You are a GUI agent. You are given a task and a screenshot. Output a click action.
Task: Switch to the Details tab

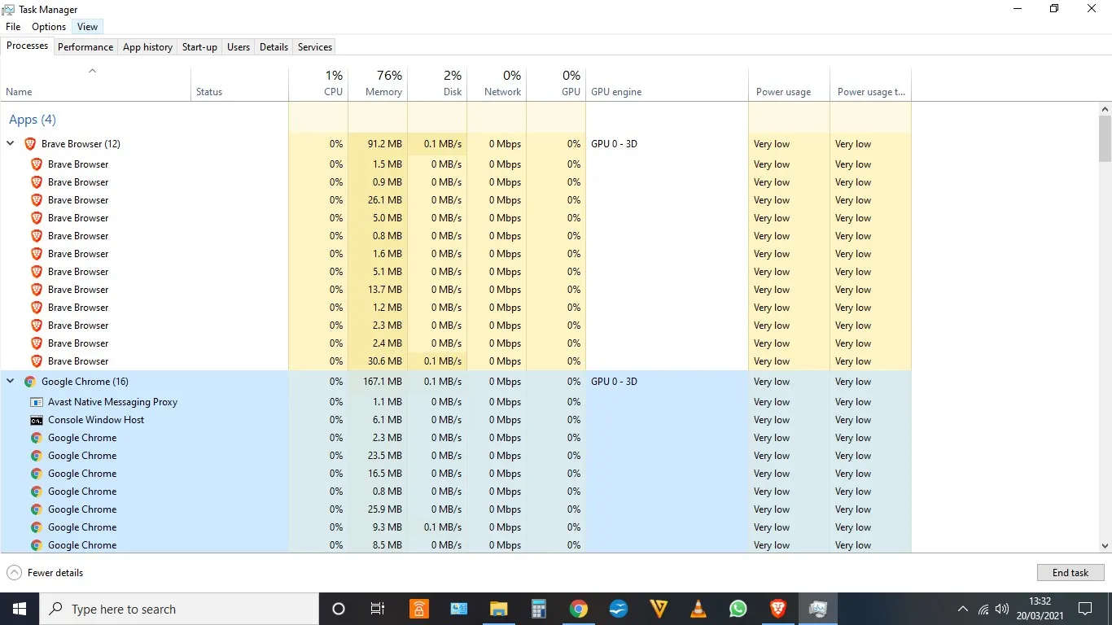[x=274, y=47]
